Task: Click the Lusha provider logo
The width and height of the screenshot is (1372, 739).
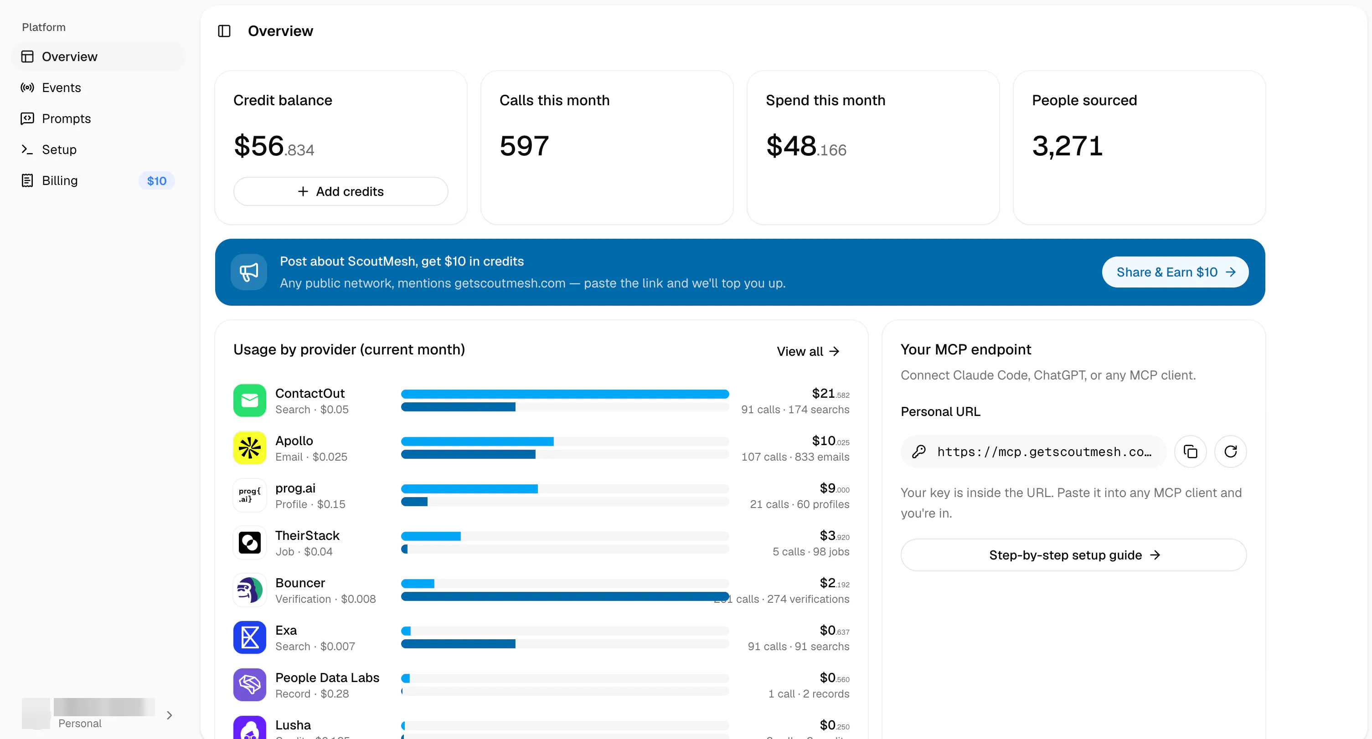Action: (249, 727)
